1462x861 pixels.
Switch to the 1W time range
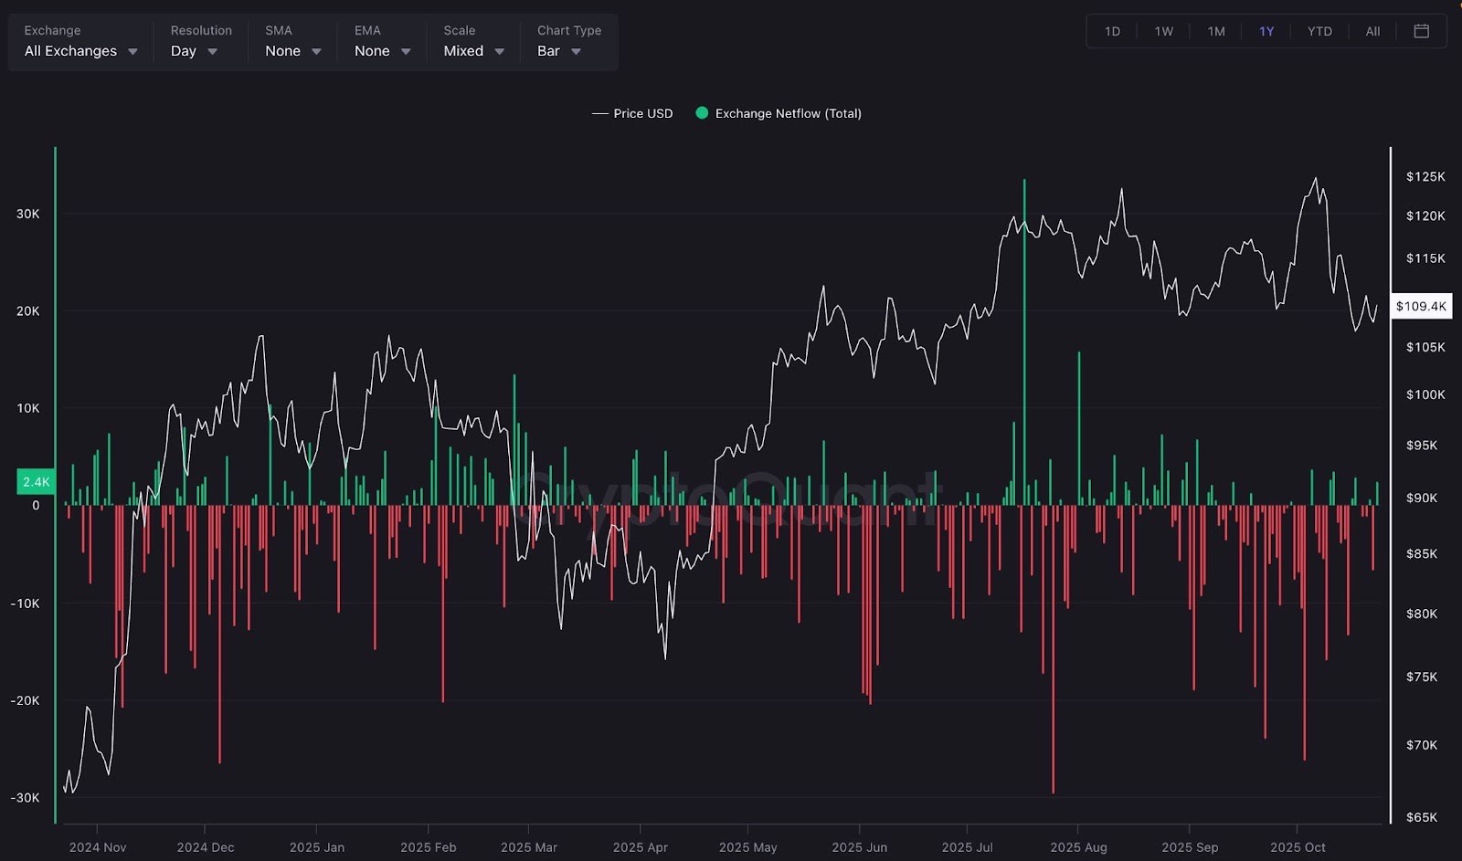(1163, 31)
